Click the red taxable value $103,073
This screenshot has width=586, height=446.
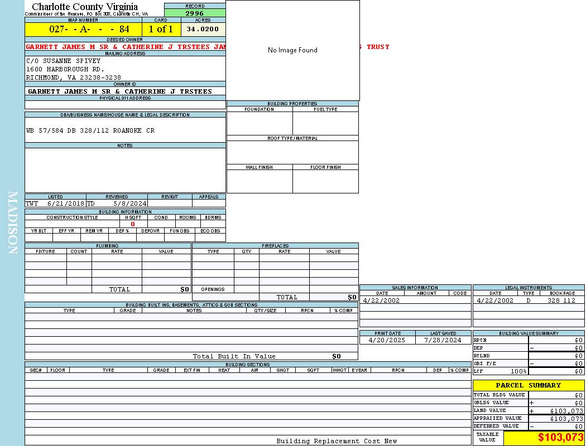tap(560, 438)
